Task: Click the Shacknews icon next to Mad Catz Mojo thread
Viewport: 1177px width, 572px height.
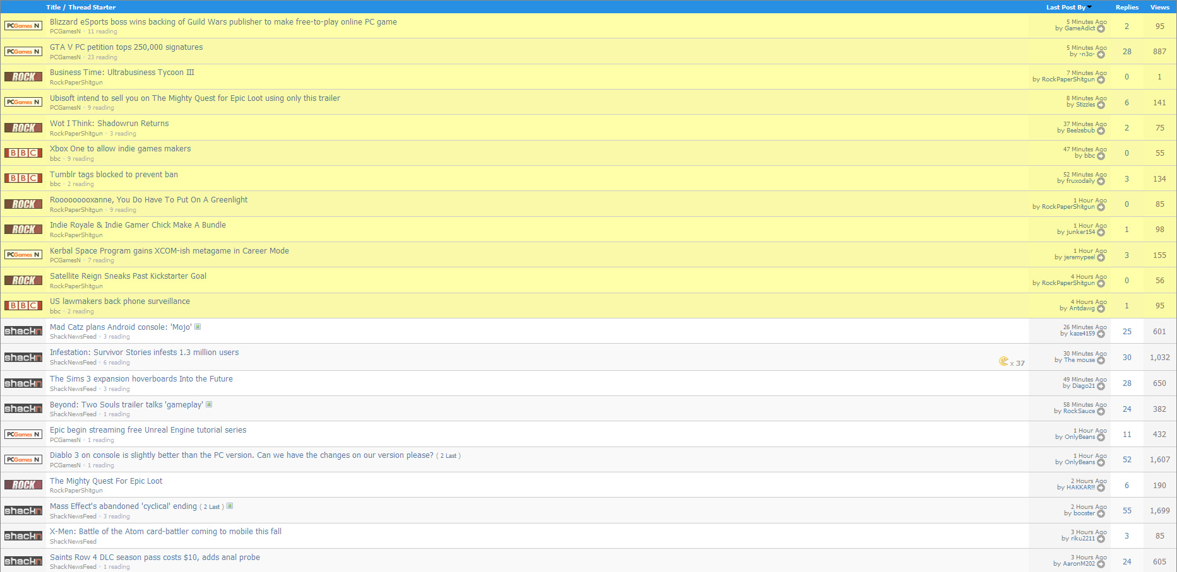Action: (23, 330)
